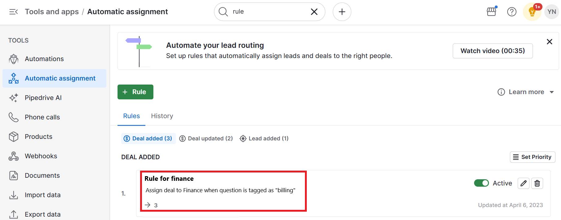Image resolution: width=561 pixels, height=220 pixels.
Task: Open the Automations tool
Action: [x=44, y=59]
